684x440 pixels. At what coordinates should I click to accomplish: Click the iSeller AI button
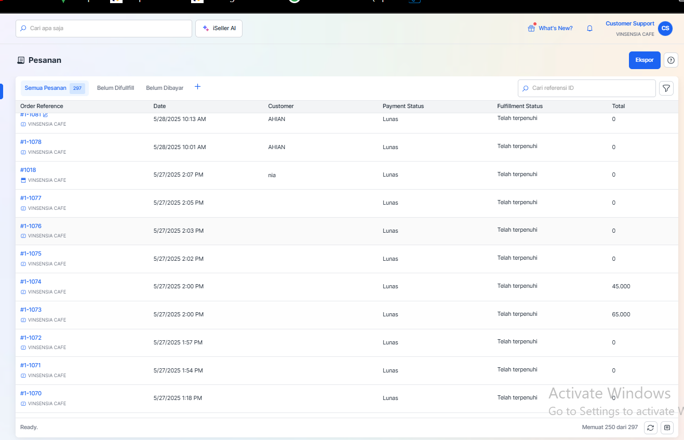pyautogui.click(x=219, y=29)
